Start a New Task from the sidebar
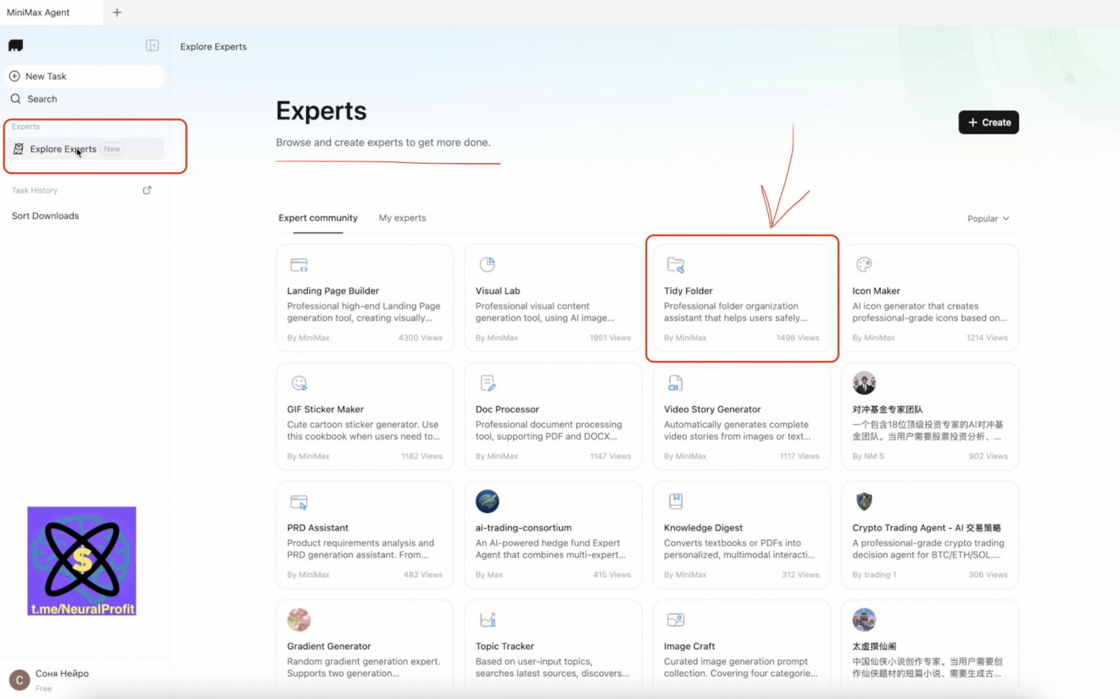Screen dimensions: 1120x699 [x=84, y=75]
